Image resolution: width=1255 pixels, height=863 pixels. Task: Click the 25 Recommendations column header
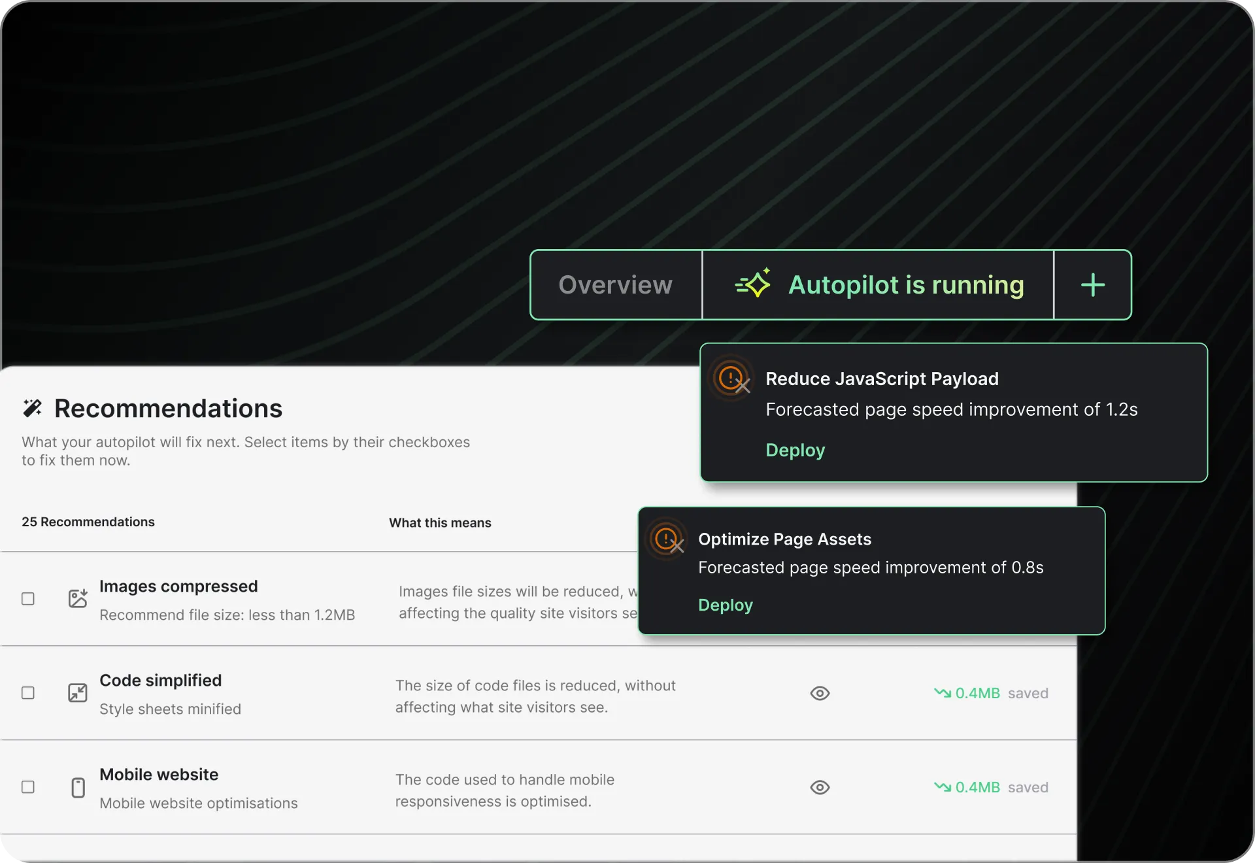pyautogui.click(x=88, y=522)
